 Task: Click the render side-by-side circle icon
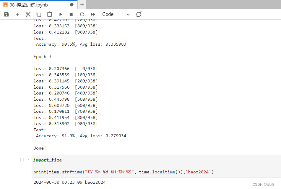click(139, 14)
